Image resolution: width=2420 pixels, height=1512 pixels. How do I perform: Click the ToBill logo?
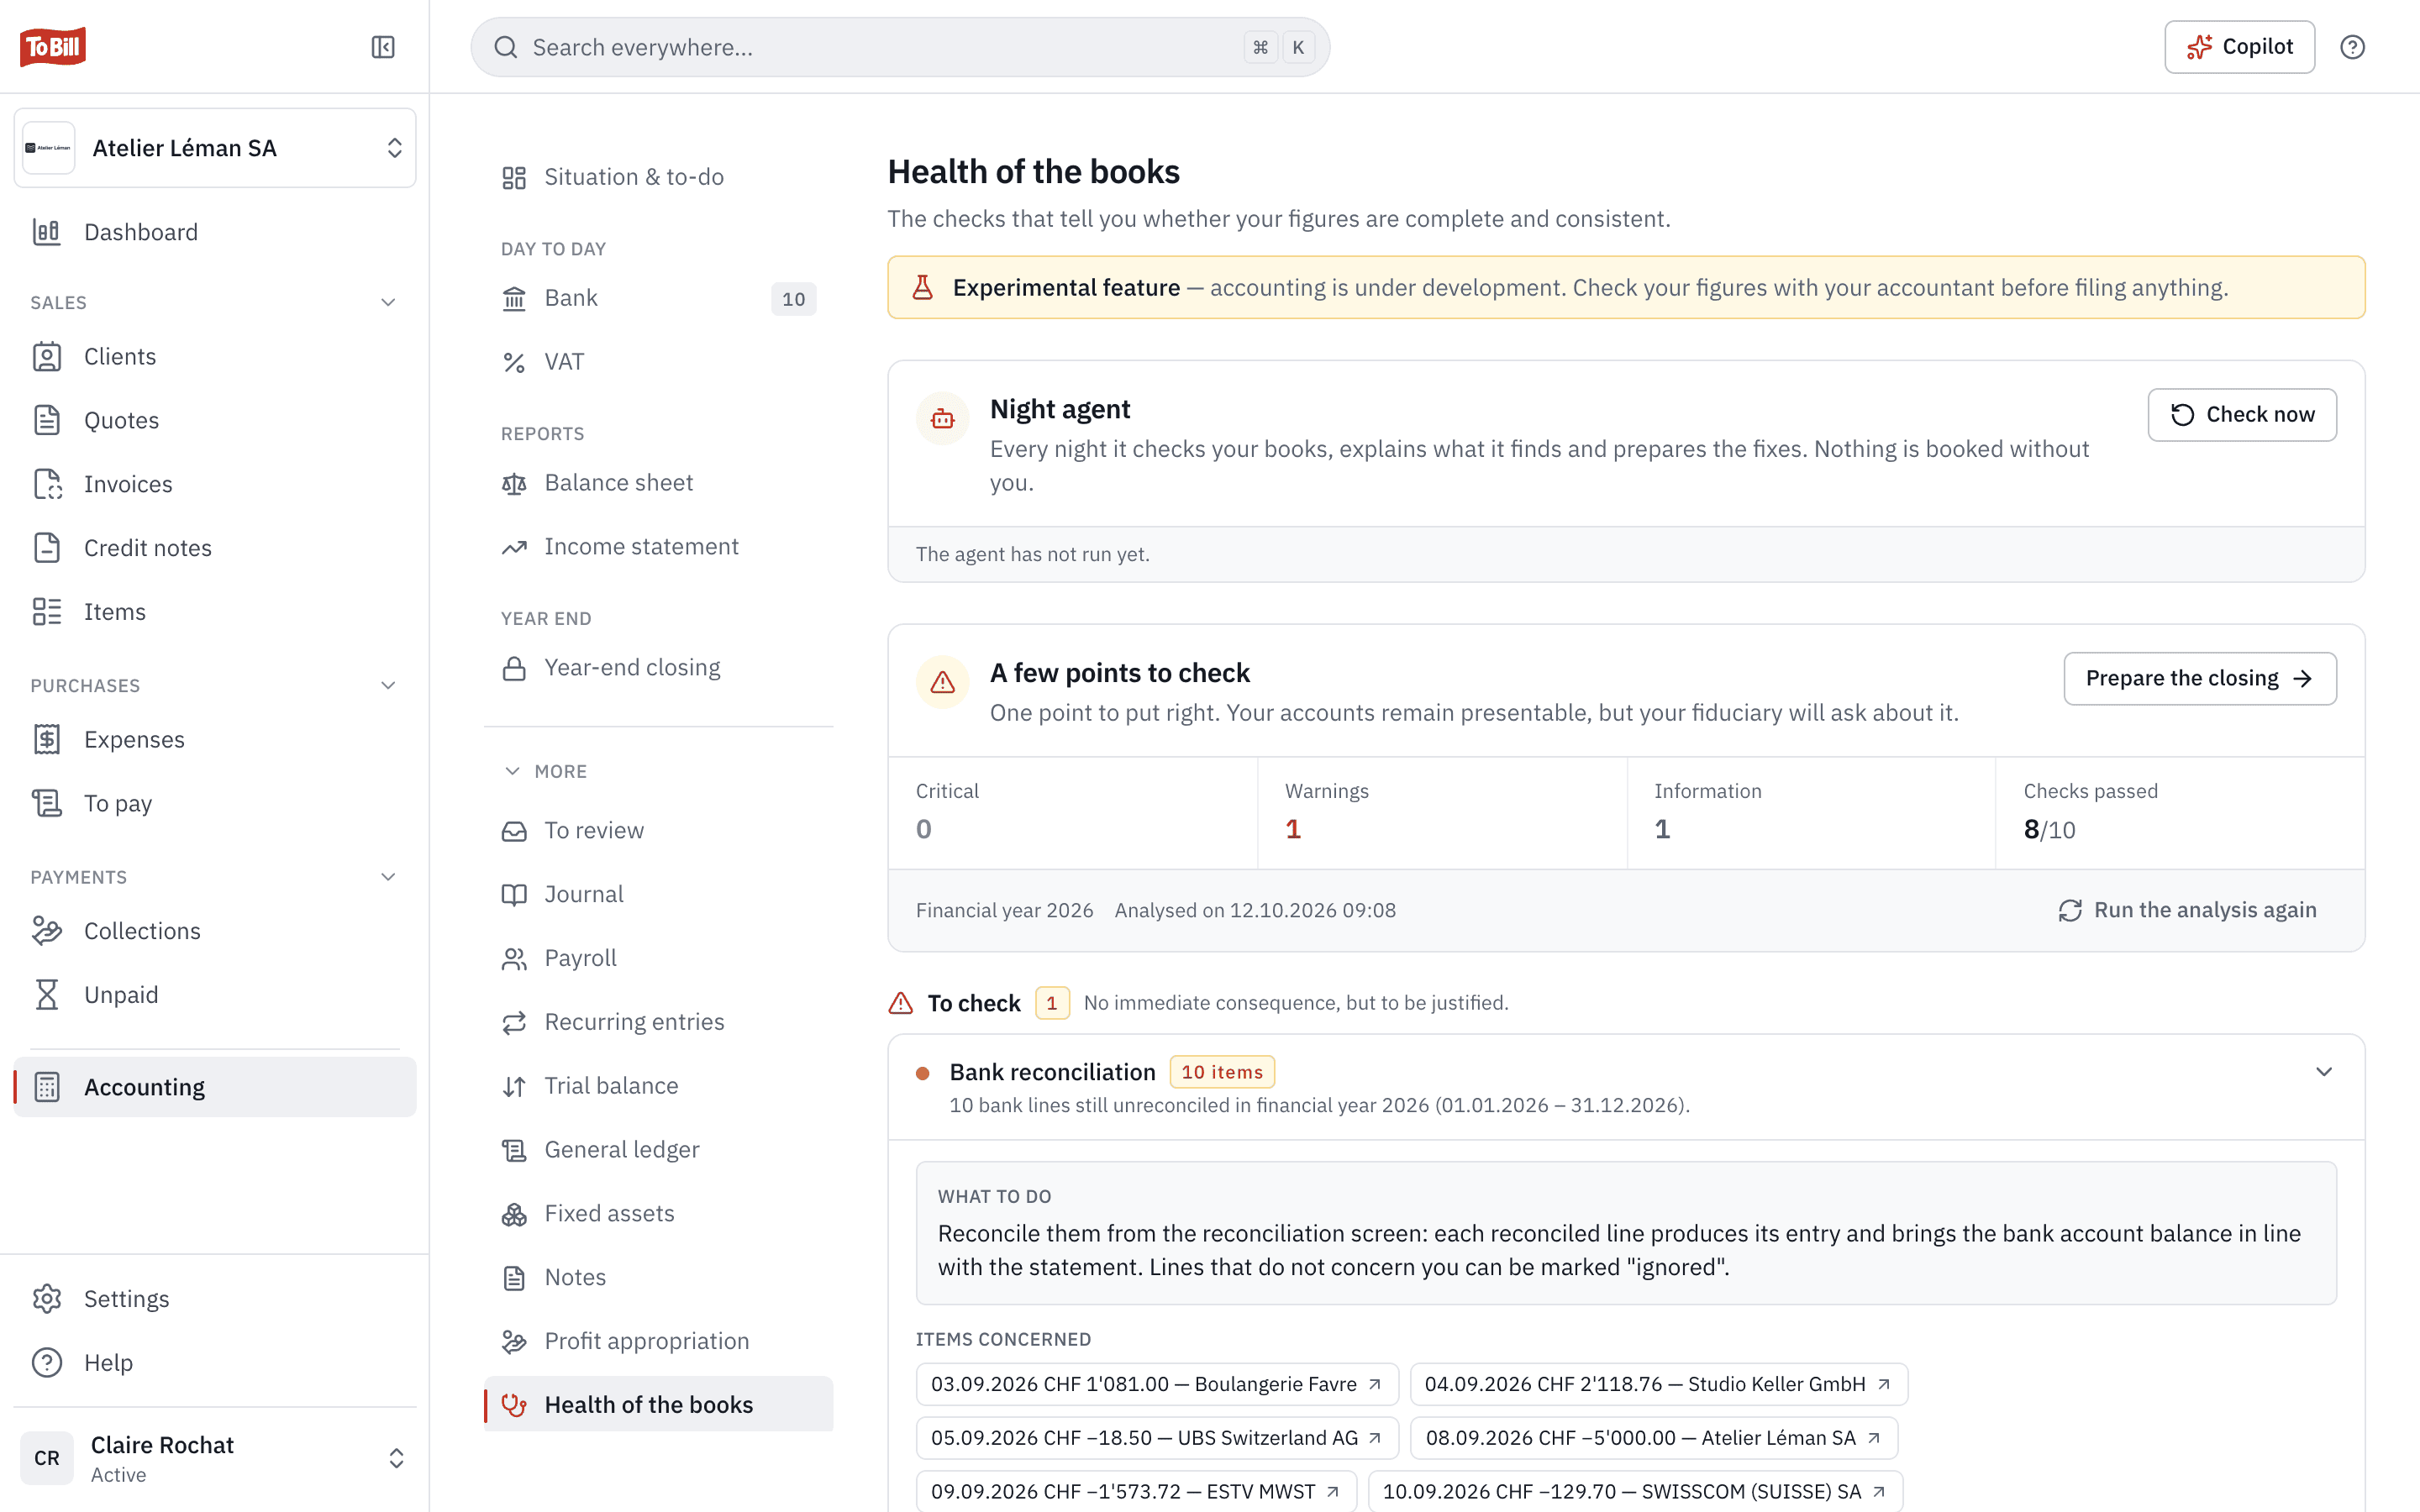tap(53, 46)
